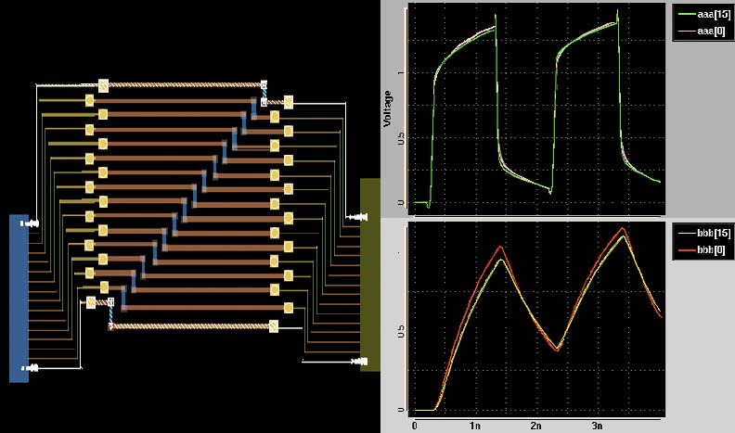Click the lower pin marker on blue block

pyautogui.click(x=32, y=368)
